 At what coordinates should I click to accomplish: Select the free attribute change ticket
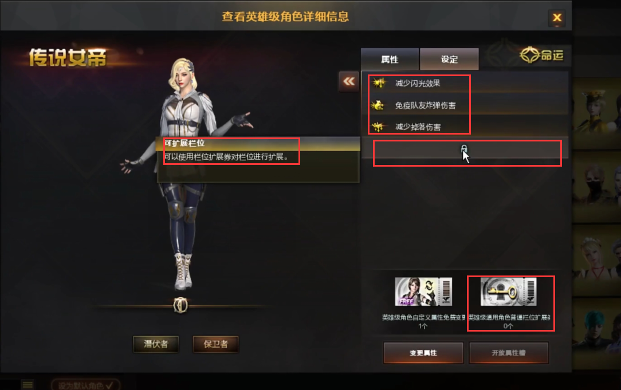pyautogui.click(x=423, y=292)
